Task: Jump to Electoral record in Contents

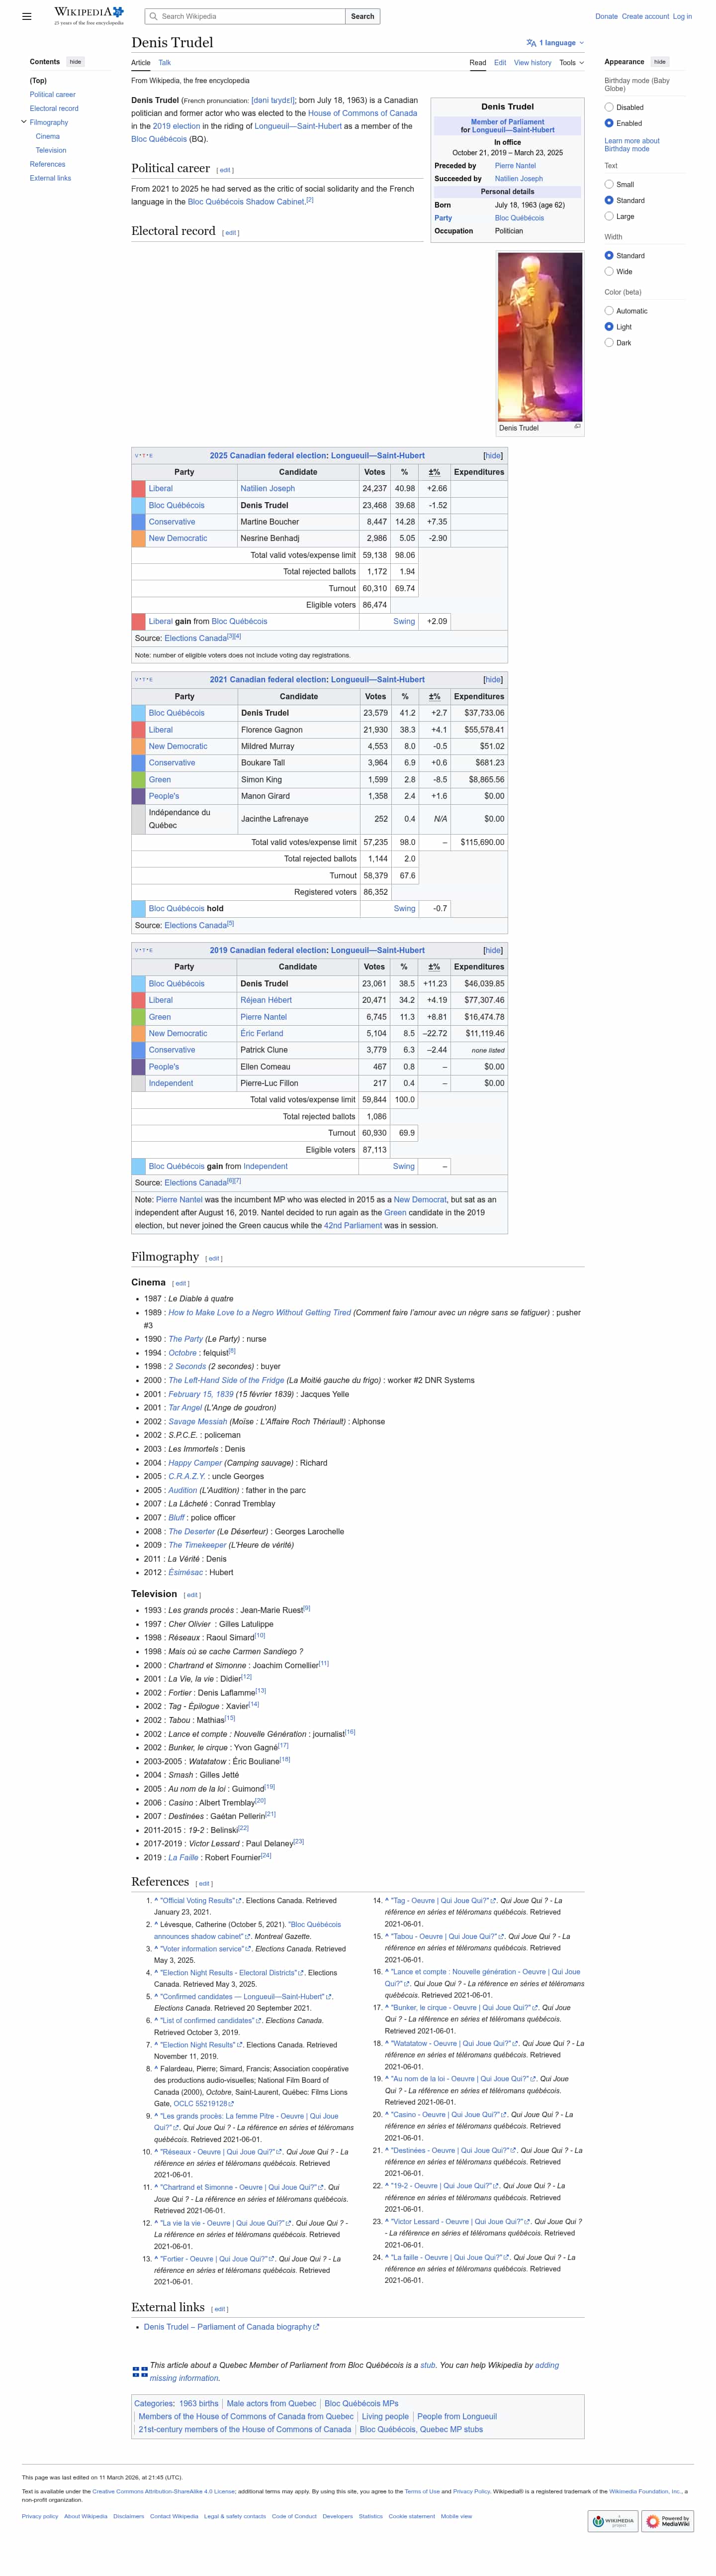Action: click(x=54, y=108)
